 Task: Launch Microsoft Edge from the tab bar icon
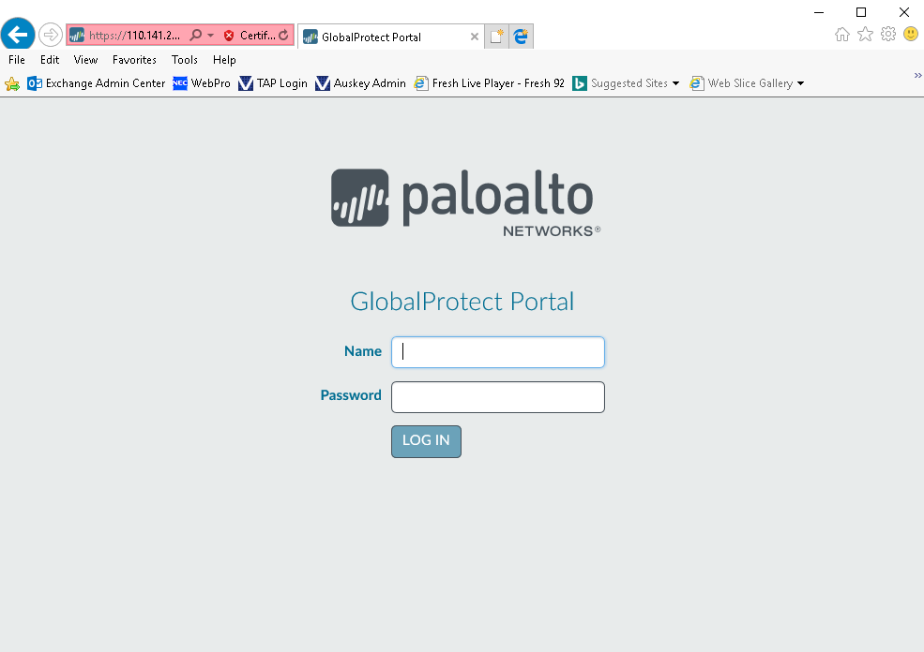click(521, 37)
